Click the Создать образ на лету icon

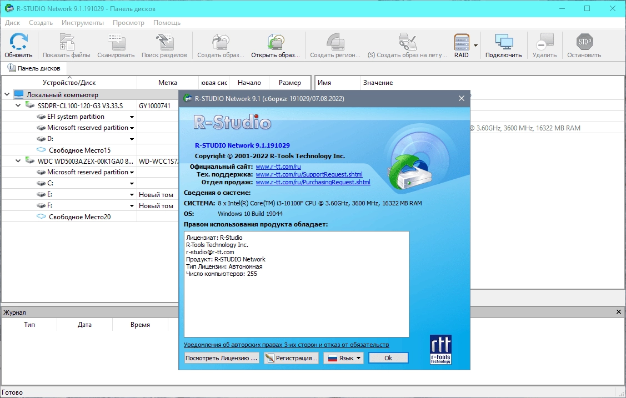(408, 42)
